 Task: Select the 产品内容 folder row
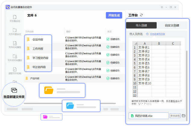(x=35, y=78)
